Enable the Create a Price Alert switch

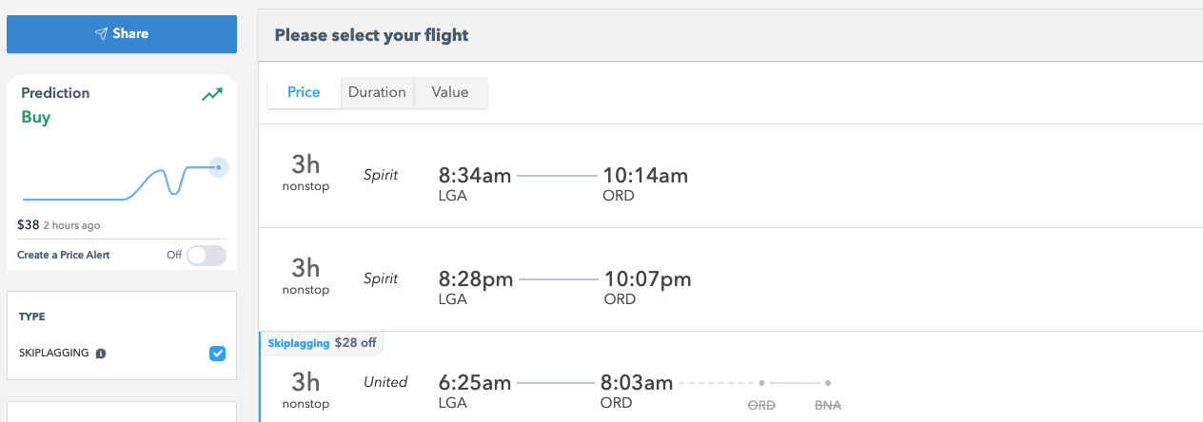(207, 255)
